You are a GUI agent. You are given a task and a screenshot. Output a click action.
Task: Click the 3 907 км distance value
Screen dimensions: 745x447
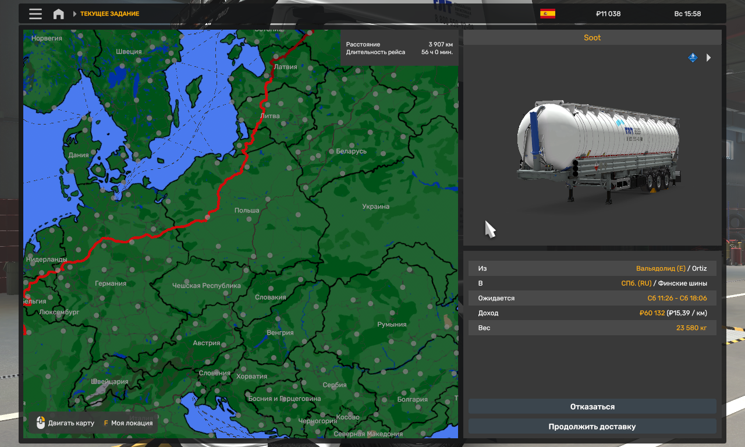pos(441,44)
